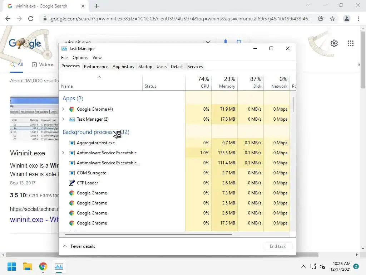
Task: Click network tray icon
Action: [x=313, y=266]
